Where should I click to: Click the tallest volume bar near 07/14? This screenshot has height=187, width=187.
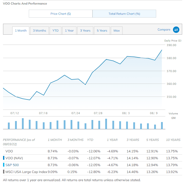(23, 124)
